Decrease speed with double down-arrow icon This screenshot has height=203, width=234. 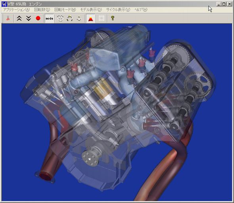(x=29, y=18)
